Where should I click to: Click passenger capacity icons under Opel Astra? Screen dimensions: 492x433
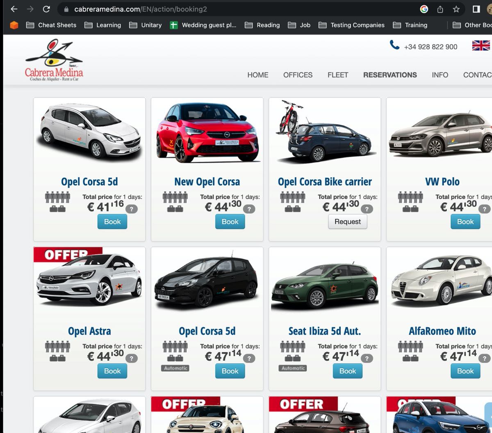click(57, 347)
